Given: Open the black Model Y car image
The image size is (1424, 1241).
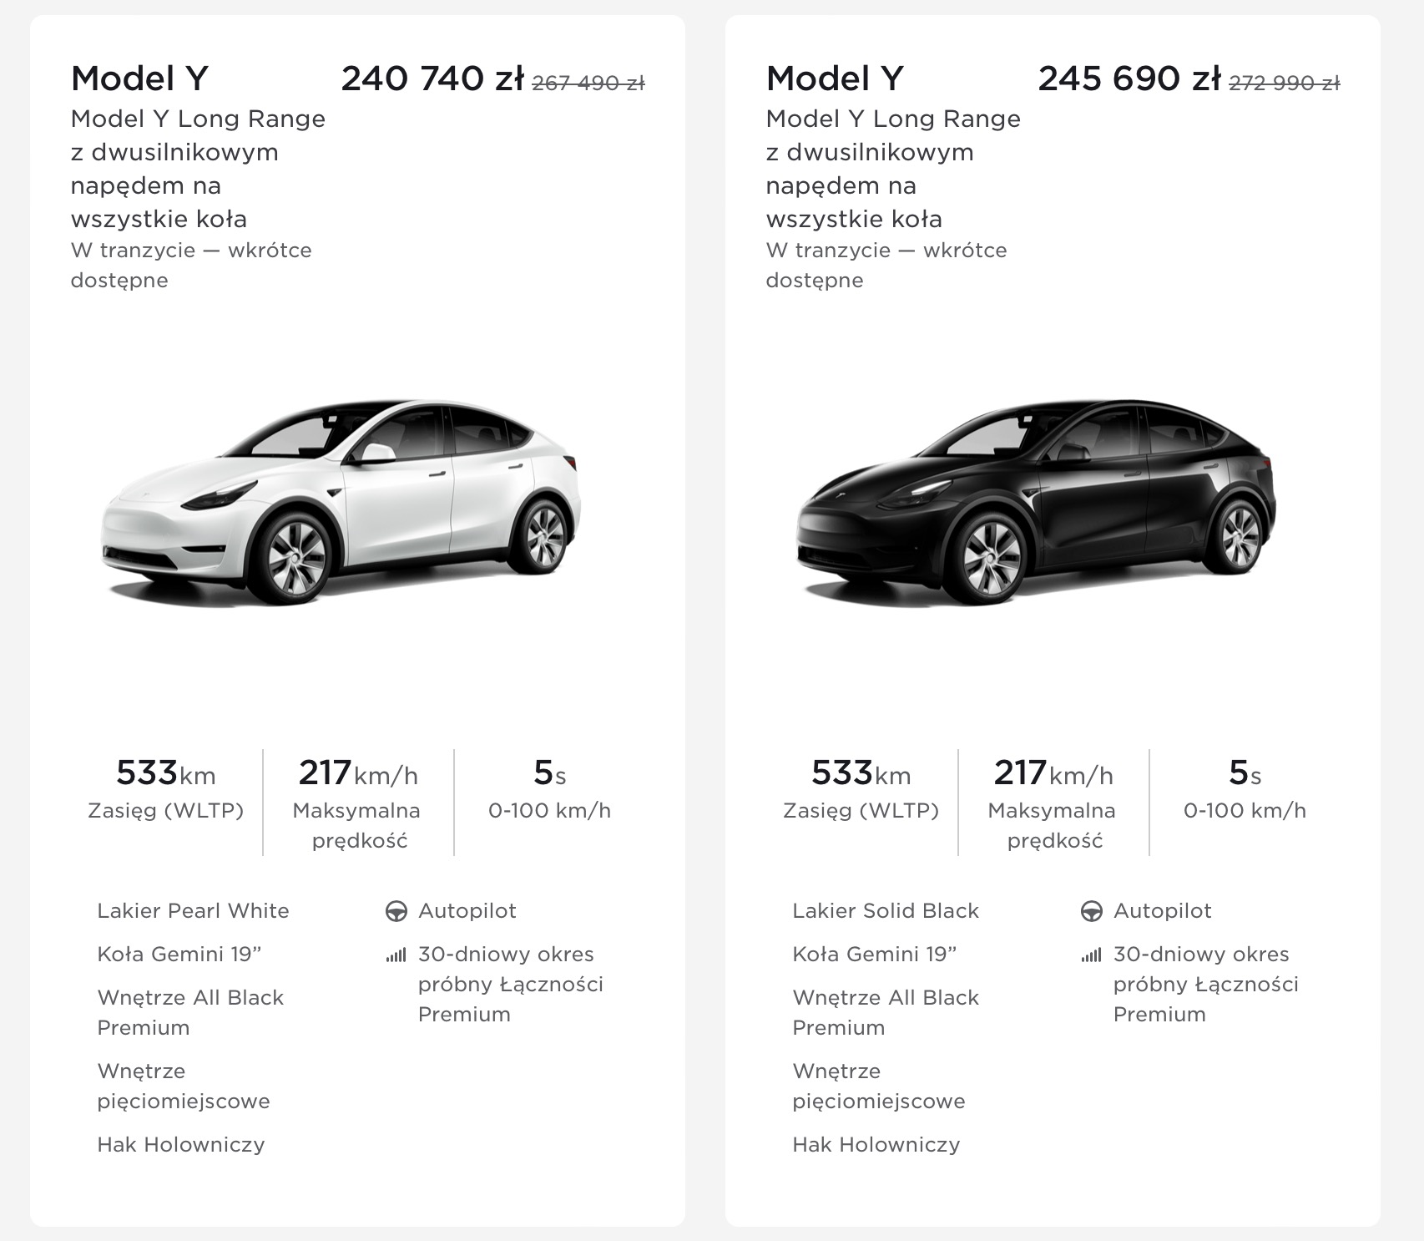Looking at the screenshot, I should coord(1036,501).
